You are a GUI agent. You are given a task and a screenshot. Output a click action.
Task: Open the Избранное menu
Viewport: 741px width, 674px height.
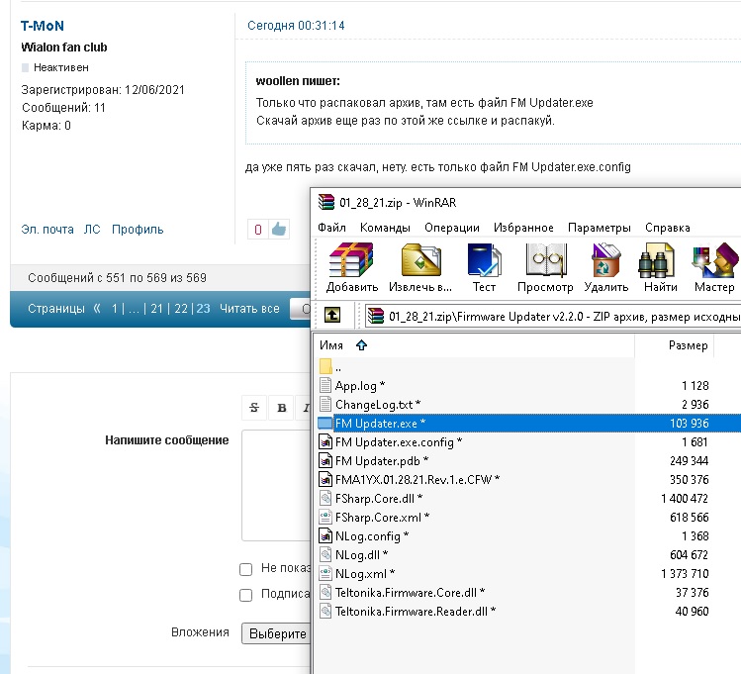click(525, 228)
